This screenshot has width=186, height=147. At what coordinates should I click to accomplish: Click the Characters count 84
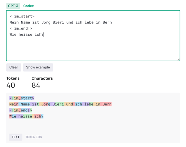click(36, 85)
